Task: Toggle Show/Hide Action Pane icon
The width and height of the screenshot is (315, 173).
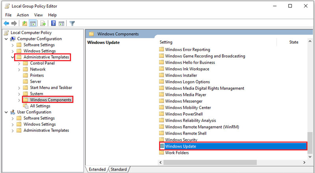Action: click(x=61, y=24)
